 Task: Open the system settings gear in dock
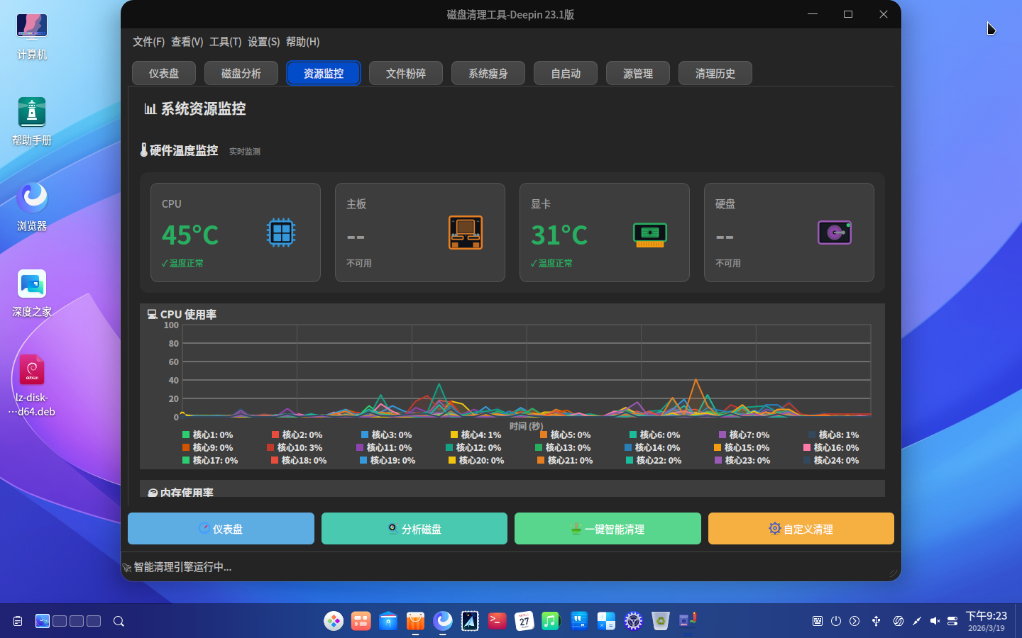click(633, 621)
